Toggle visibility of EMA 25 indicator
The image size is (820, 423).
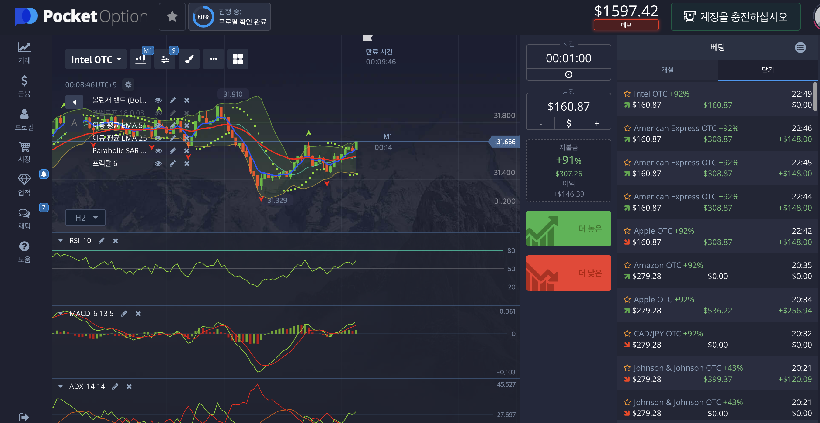tap(158, 138)
